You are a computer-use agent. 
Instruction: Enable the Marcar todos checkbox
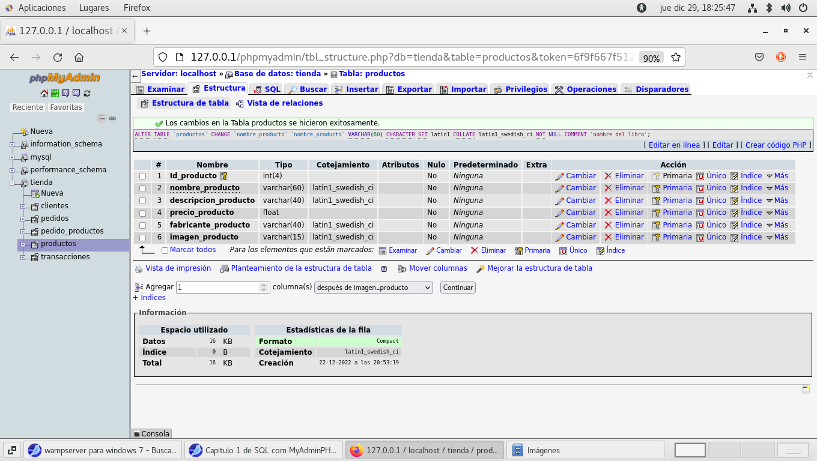click(165, 250)
